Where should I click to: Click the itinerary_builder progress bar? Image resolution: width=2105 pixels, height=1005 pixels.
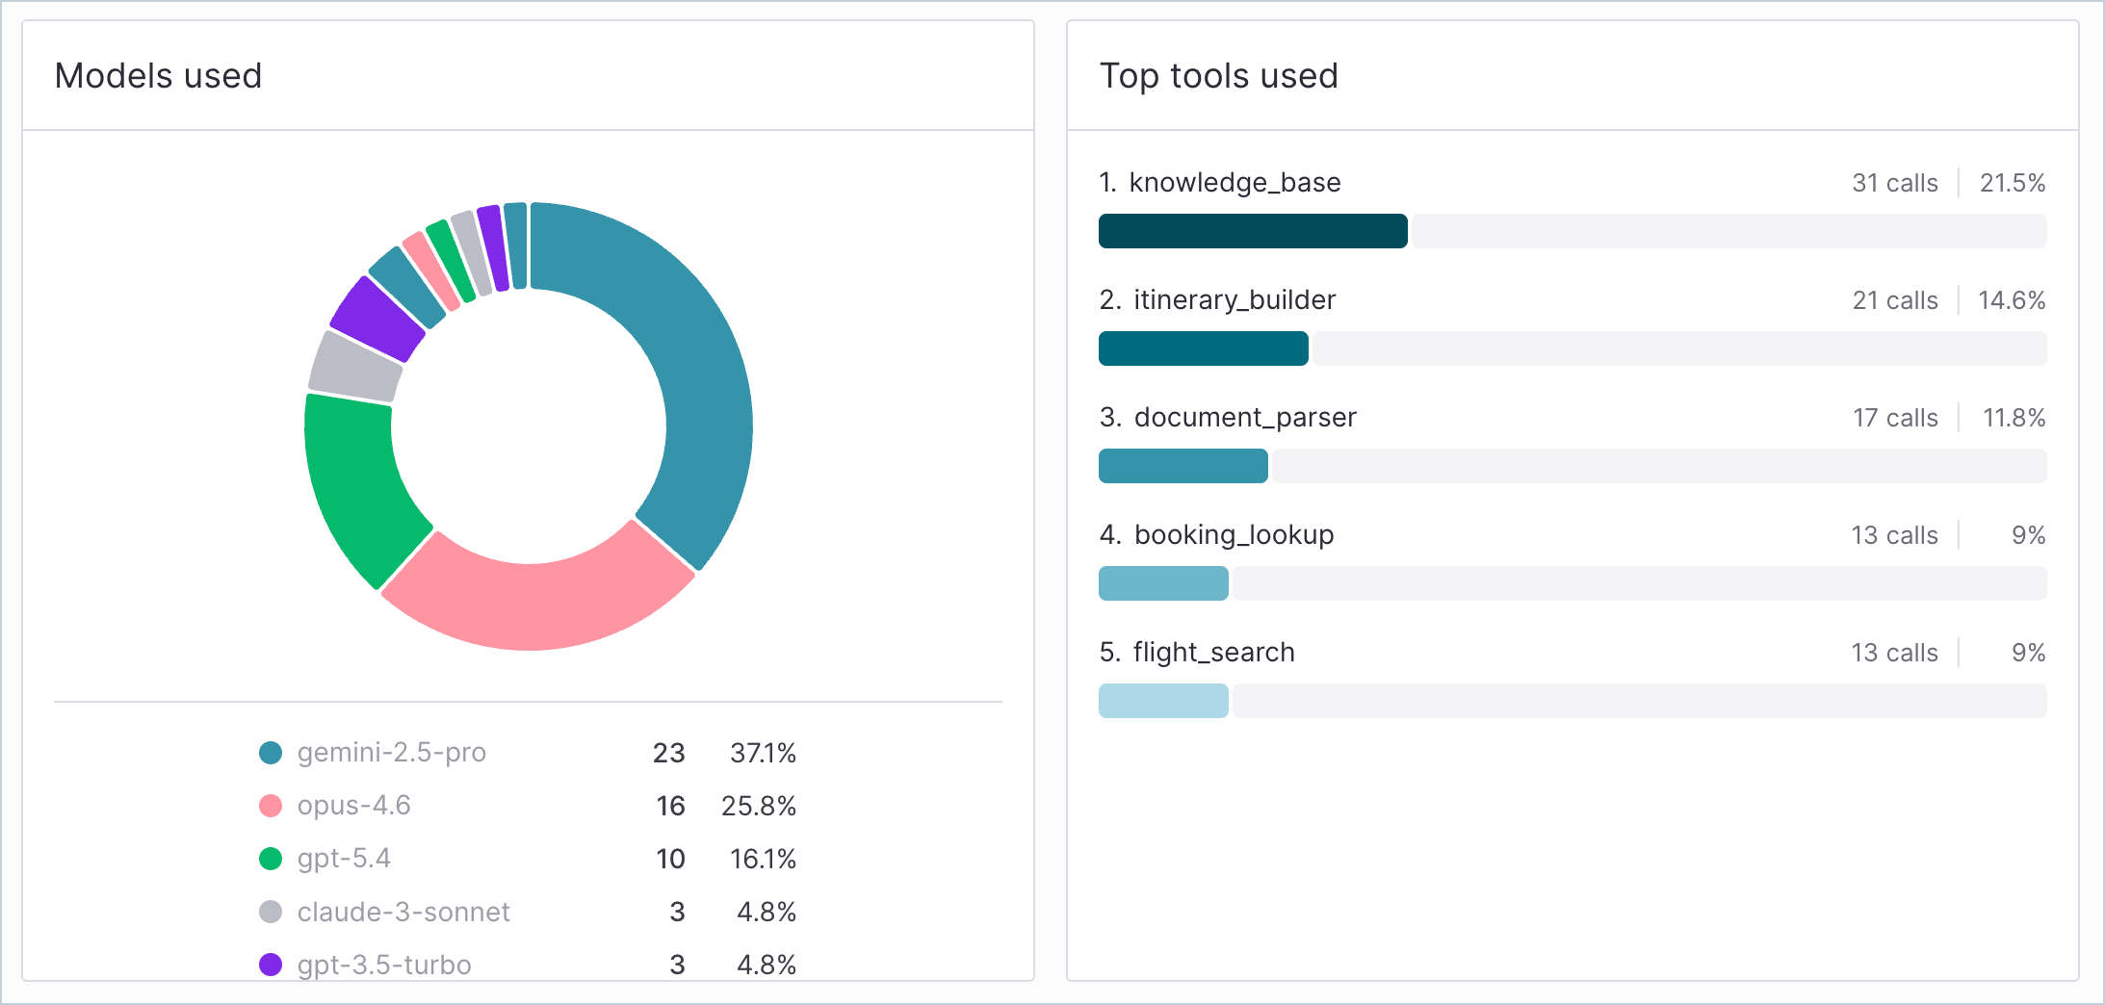tap(1572, 348)
